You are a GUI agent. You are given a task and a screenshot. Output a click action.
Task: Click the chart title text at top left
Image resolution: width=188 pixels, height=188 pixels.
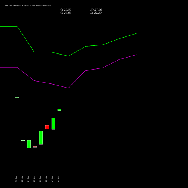[x=28, y=6]
